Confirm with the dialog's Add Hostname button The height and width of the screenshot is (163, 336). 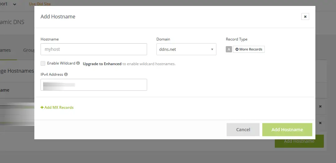click(x=287, y=130)
